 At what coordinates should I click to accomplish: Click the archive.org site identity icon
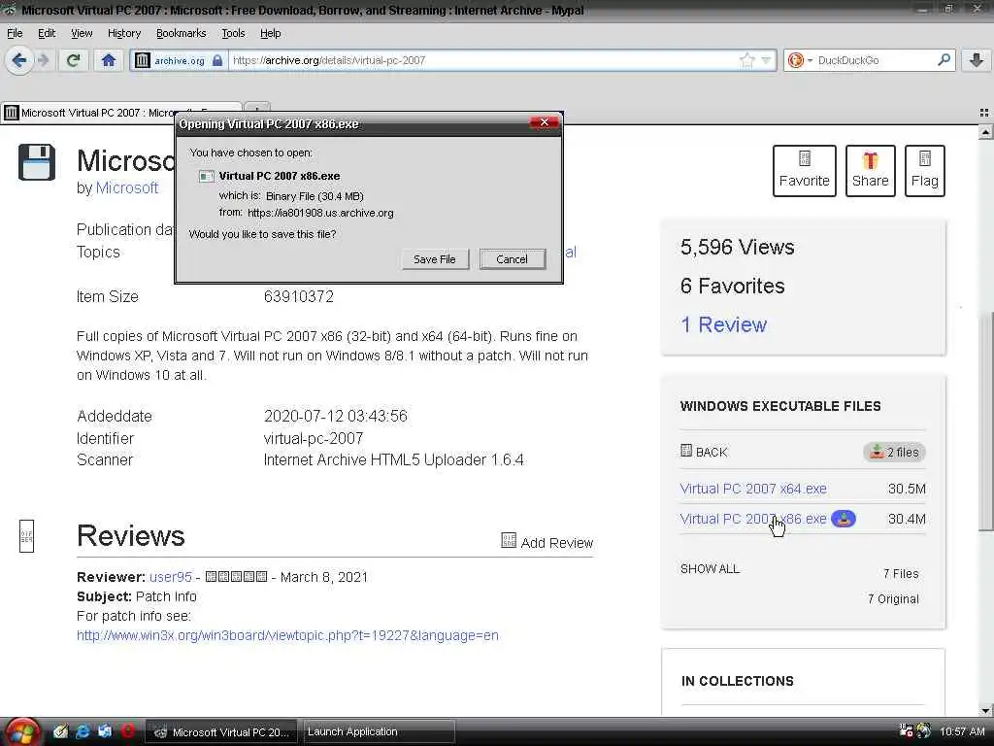click(143, 60)
